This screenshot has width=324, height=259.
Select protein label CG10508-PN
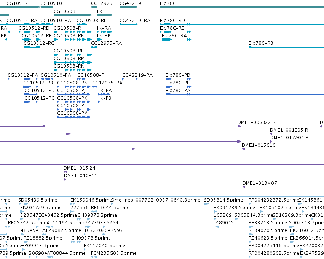(x=72, y=83)
